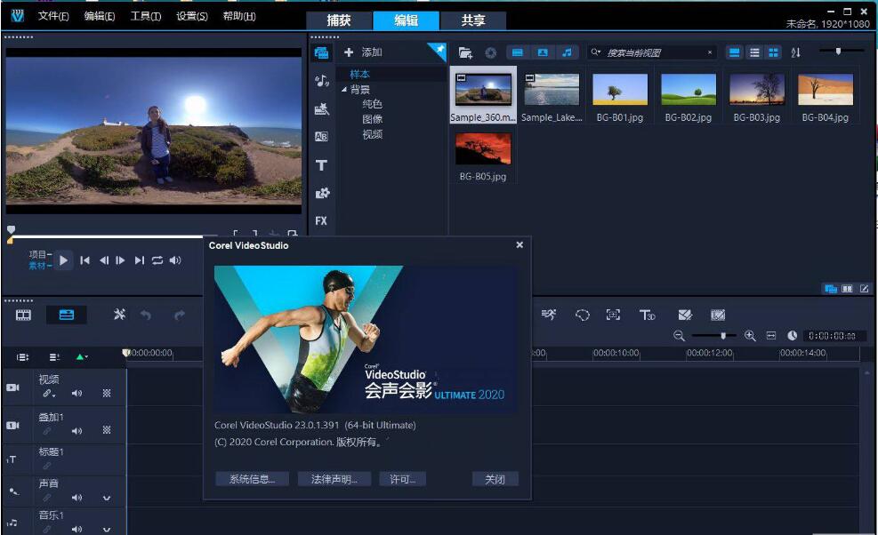Play the preview video
This screenshot has height=535, width=878.
[x=63, y=260]
